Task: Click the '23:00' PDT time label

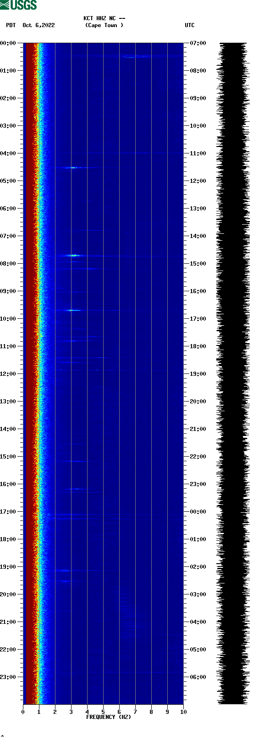Action: pos(8,677)
